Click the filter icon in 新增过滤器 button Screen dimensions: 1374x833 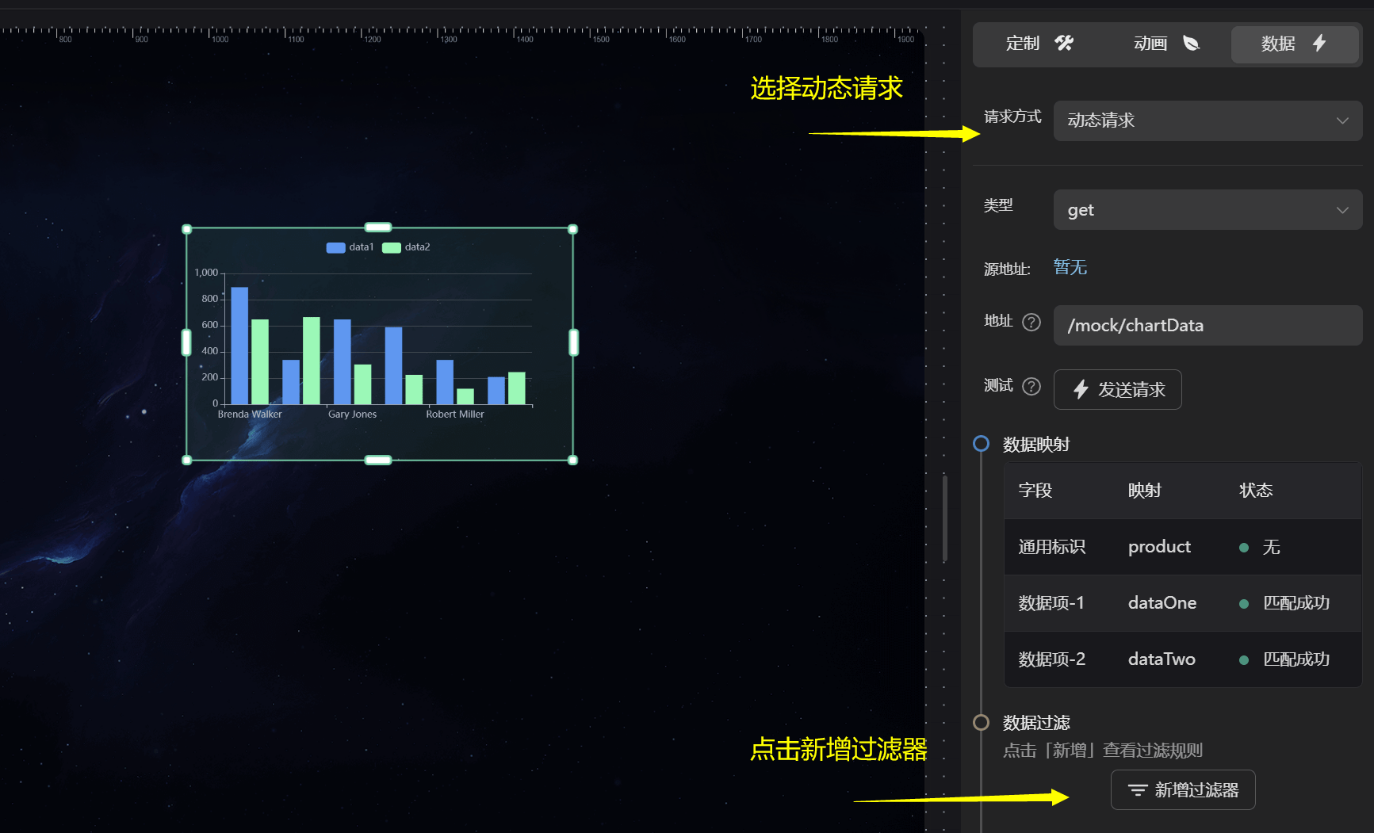click(x=1138, y=790)
